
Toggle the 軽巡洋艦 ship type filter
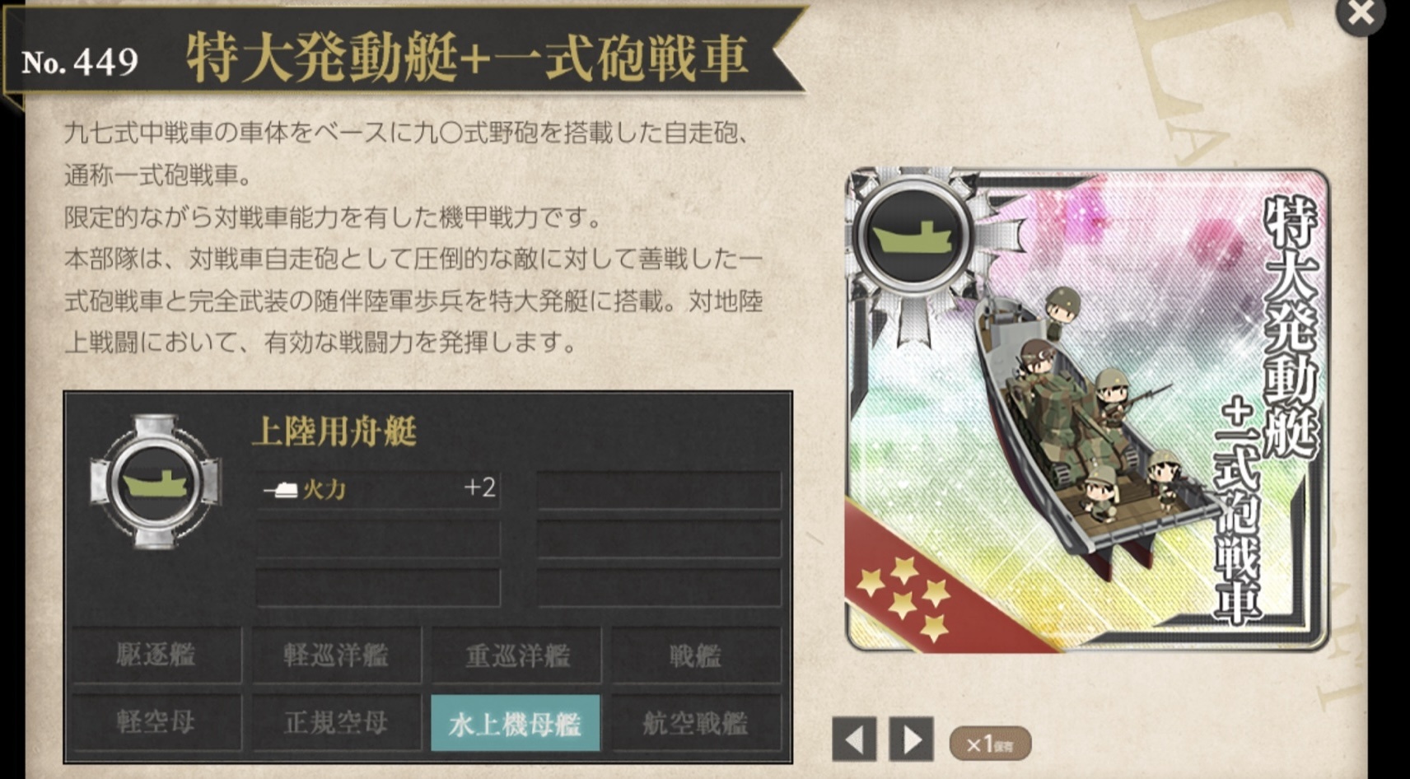[336, 655]
